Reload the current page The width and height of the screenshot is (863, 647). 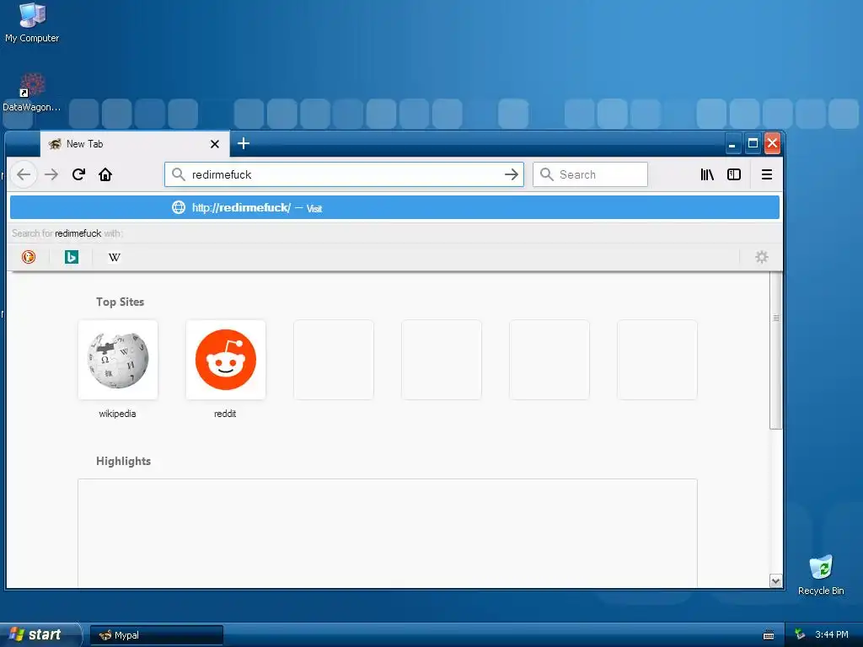click(78, 174)
